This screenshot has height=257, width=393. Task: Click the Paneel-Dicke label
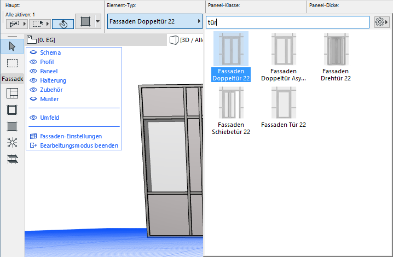[324, 5]
